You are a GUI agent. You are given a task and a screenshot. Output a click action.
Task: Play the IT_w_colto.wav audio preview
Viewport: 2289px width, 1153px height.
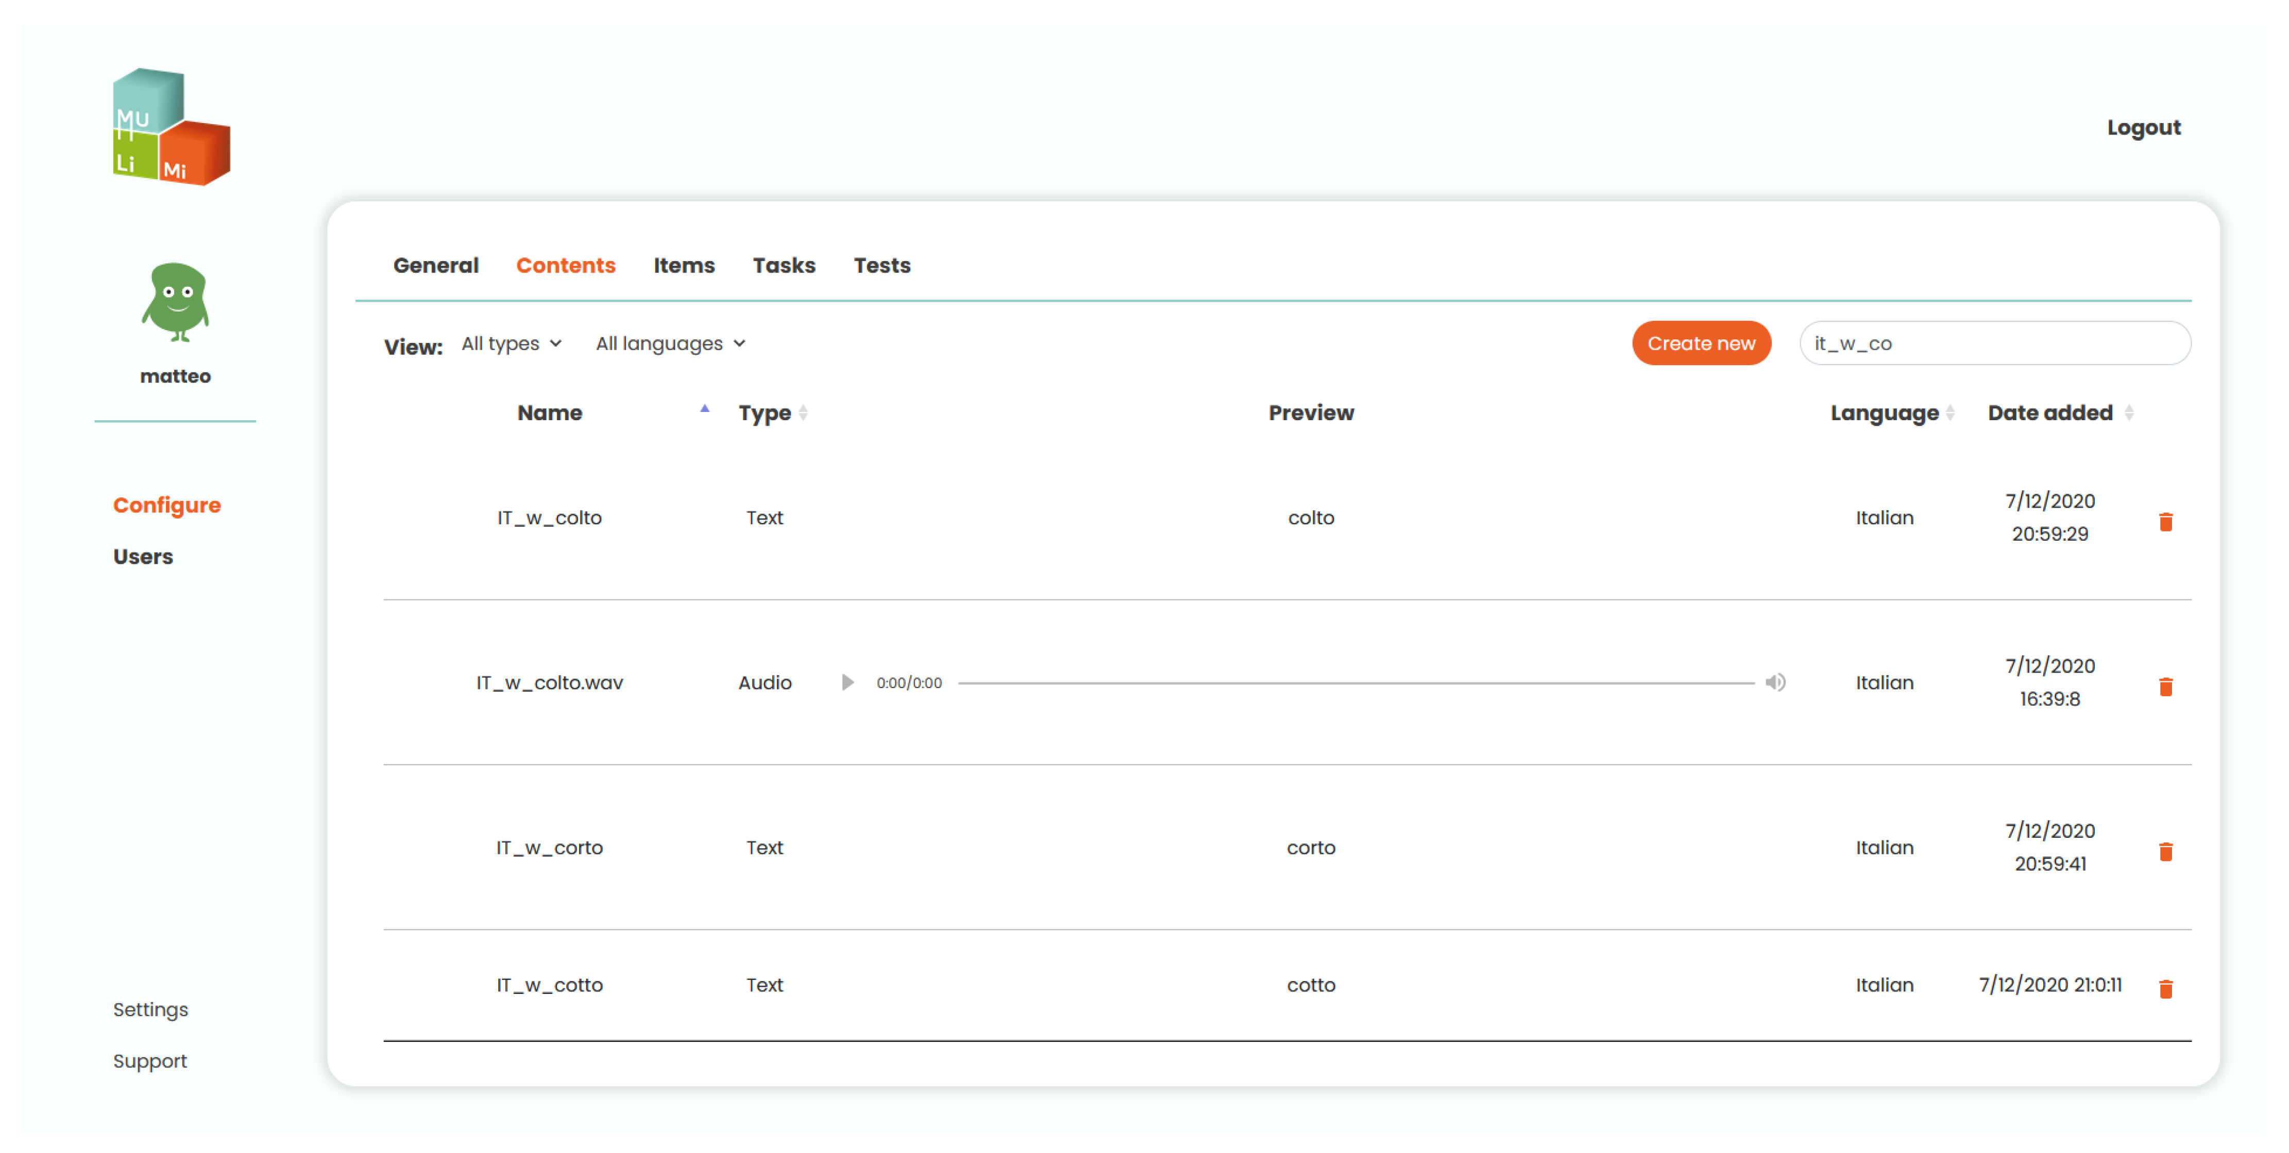click(847, 682)
